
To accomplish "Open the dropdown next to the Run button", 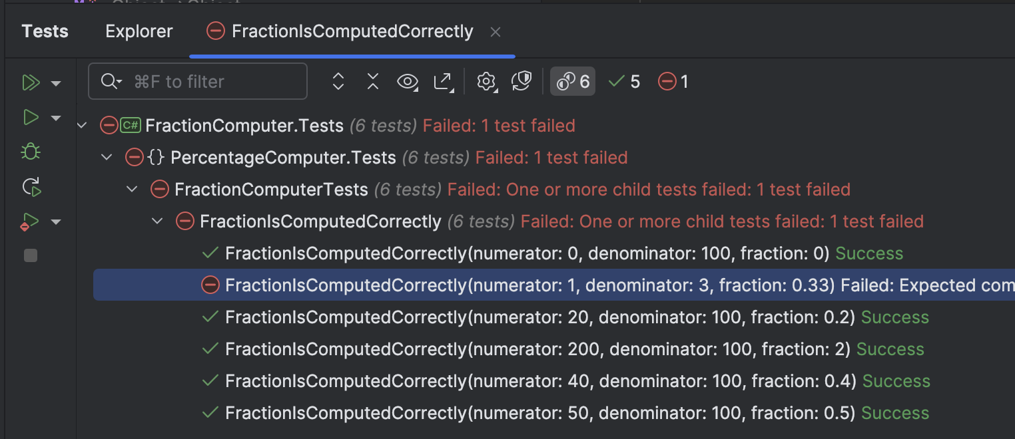I will point(56,118).
